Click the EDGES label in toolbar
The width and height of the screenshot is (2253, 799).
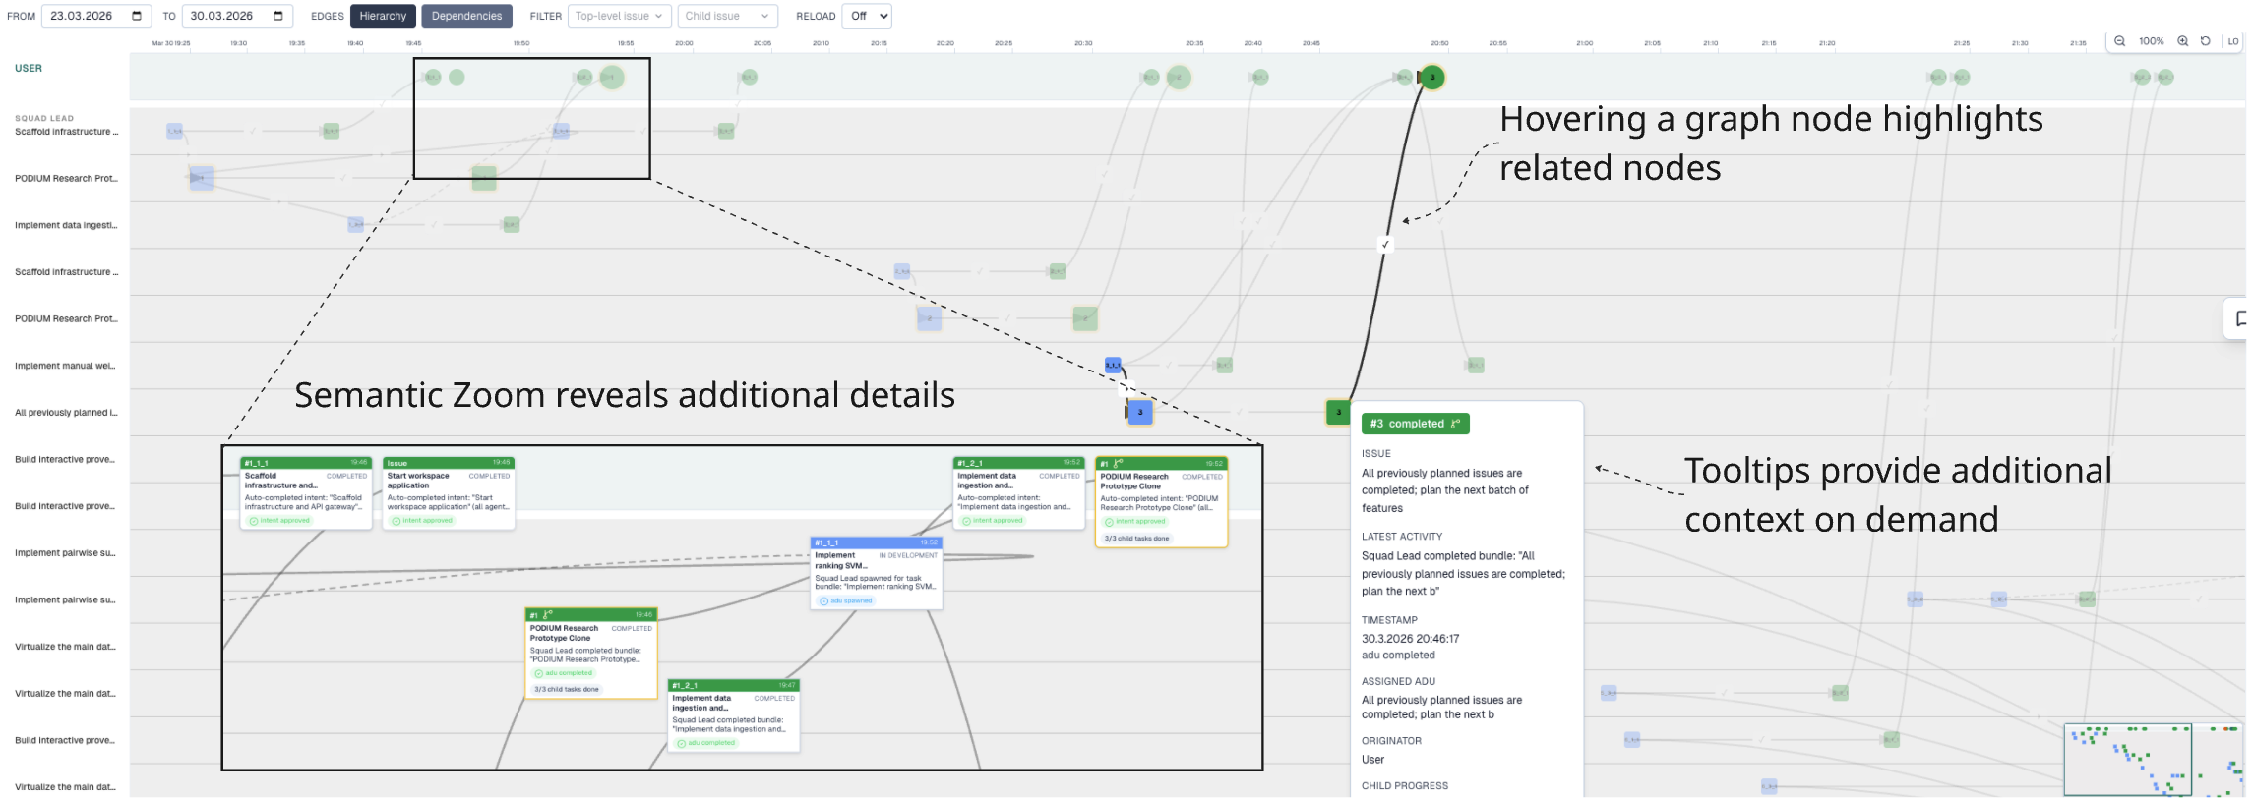click(x=328, y=17)
